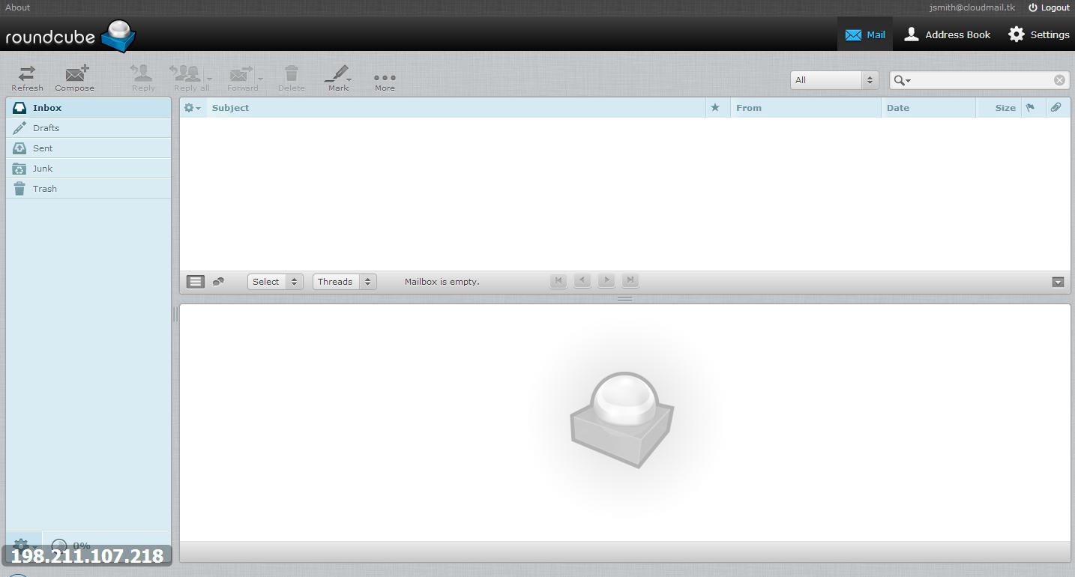The image size is (1075, 577).
Task: Compose a new email message
Action: [75, 77]
